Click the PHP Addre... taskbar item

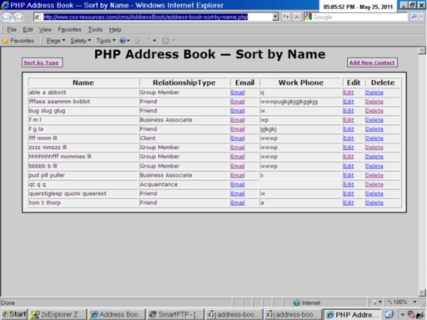pyautogui.click(x=352, y=314)
